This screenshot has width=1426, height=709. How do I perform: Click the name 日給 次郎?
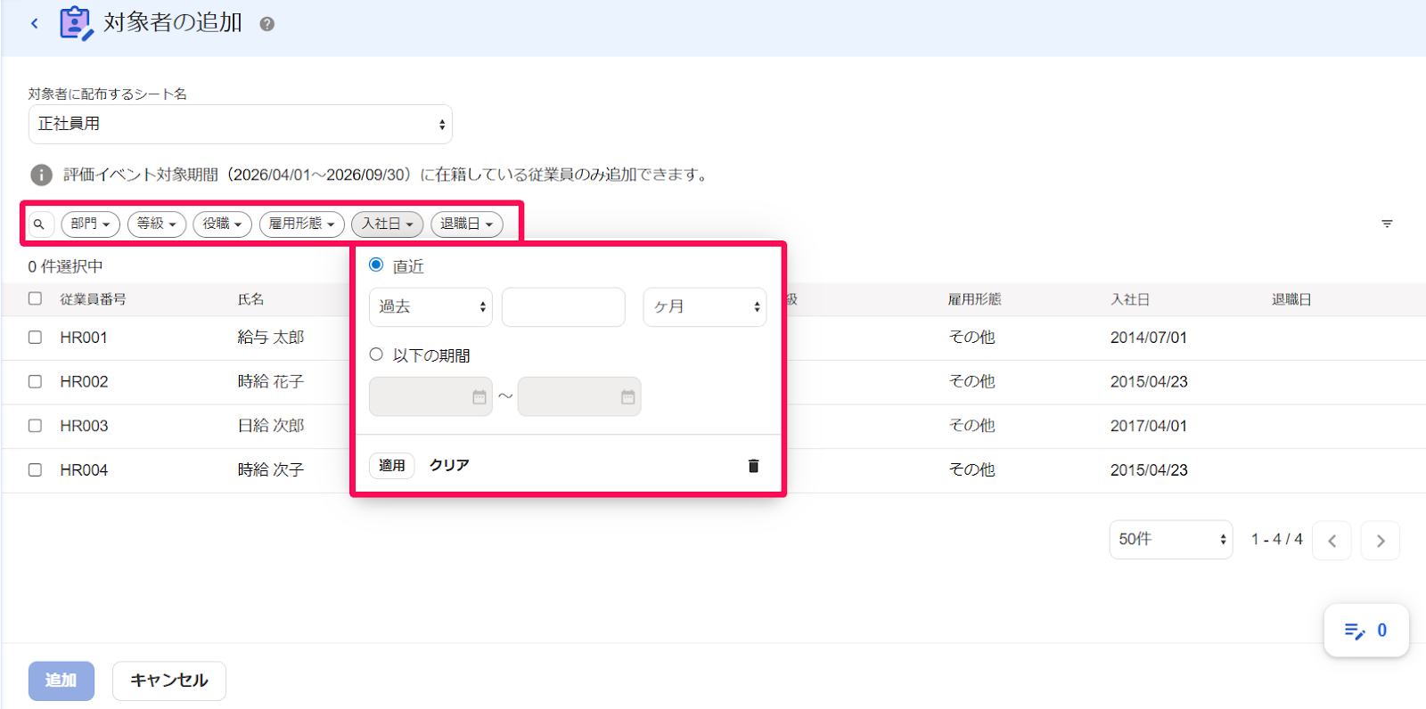coord(271,426)
